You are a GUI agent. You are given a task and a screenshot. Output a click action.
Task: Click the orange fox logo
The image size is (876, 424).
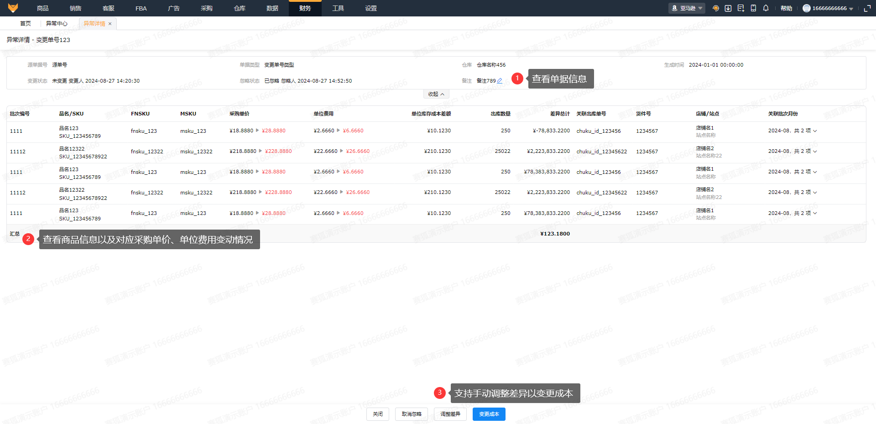pos(13,8)
